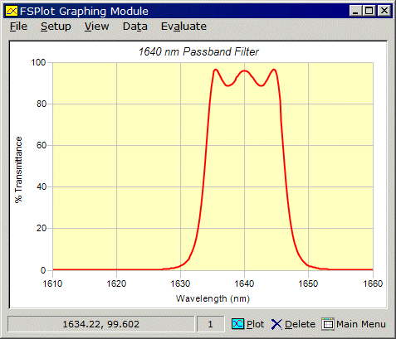This screenshot has height=339, width=396.
Task: Click the FSPlot app icon in title bar
Action: pos(12,11)
